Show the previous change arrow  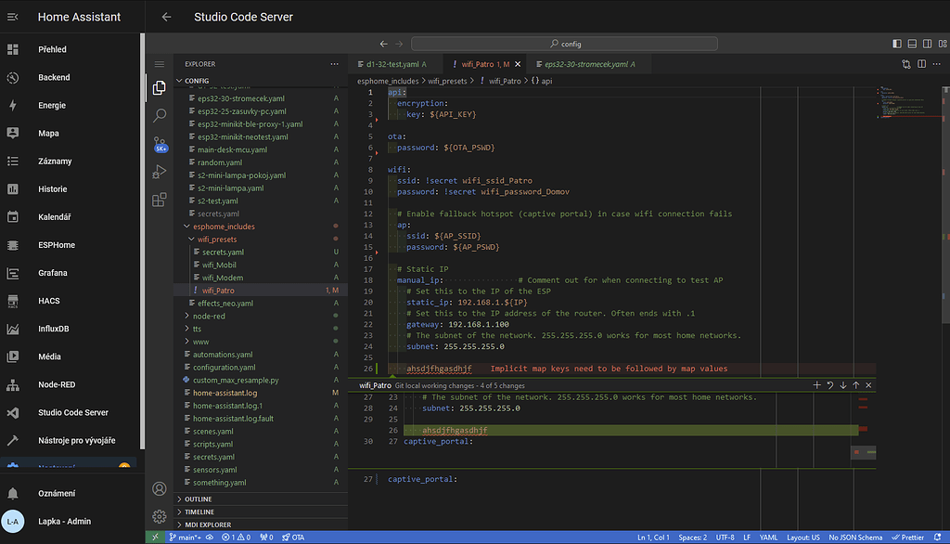tap(855, 385)
